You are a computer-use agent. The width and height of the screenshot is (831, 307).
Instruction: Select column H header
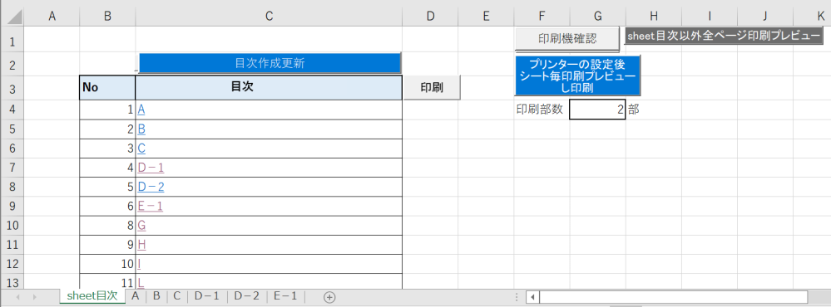[654, 17]
